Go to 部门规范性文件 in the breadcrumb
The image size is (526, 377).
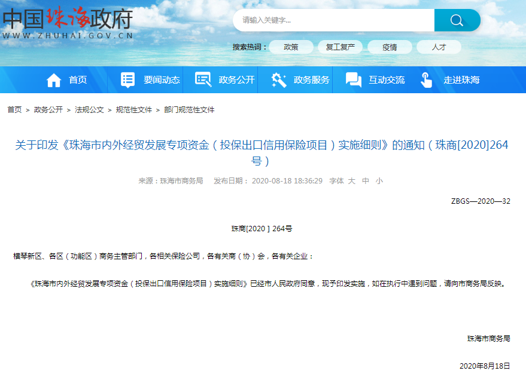click(189, 110)
